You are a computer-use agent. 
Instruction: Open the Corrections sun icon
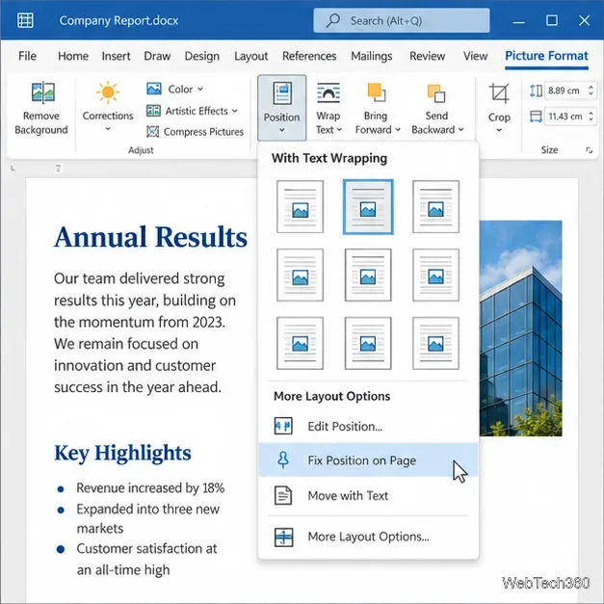[108, 92]
